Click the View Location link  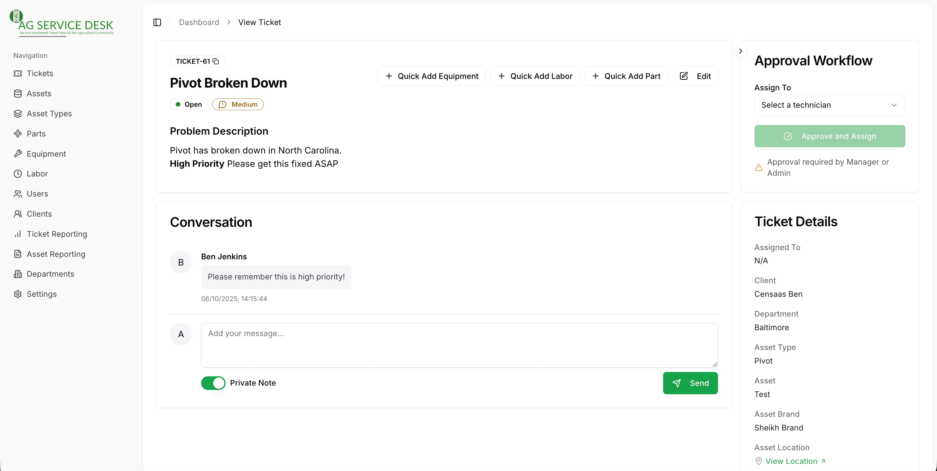point(791,461)
